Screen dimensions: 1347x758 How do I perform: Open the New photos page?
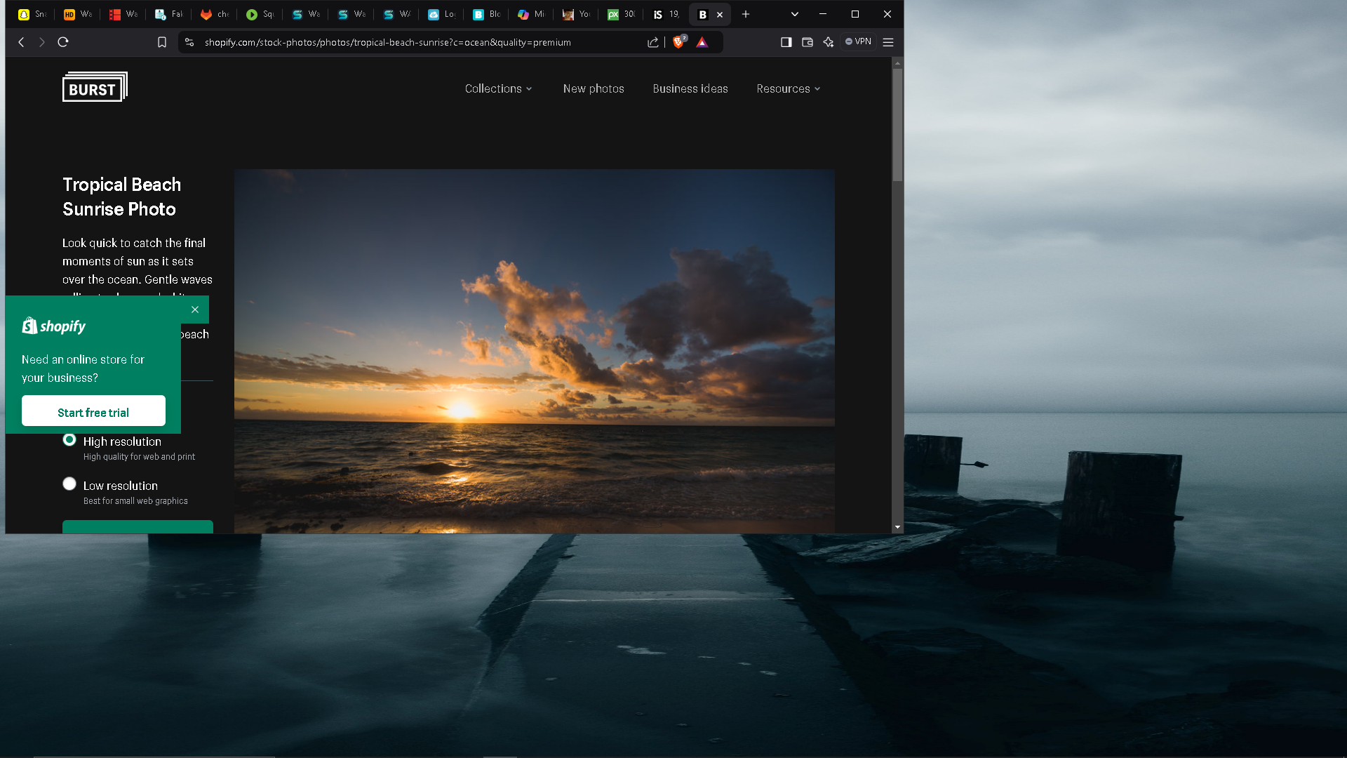(x=594, y=89)
